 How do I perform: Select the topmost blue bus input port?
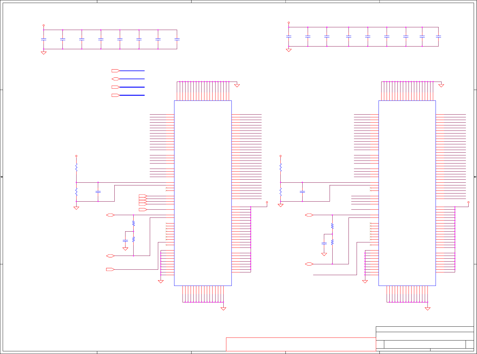point(116,71)
